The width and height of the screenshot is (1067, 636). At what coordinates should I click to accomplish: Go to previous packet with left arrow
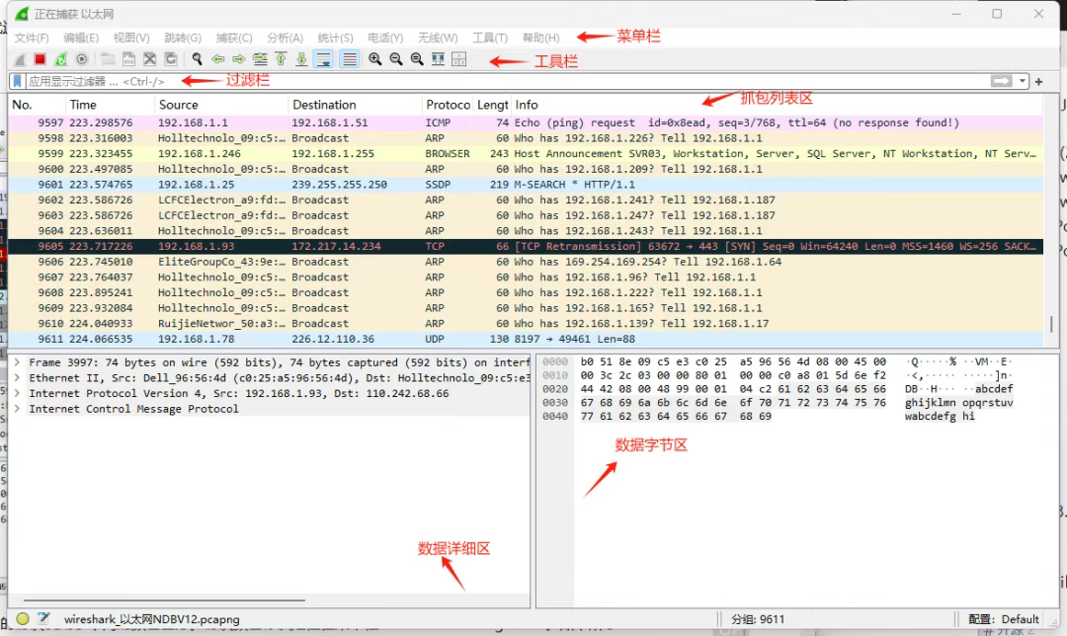[218, 59]
